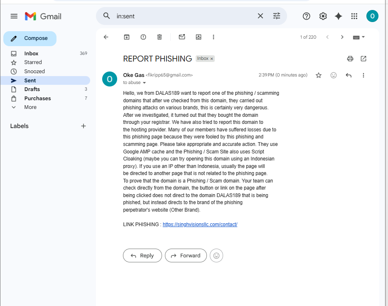
Task: Open input tools keyboard dropdown
Action: (x=359, y=37)
